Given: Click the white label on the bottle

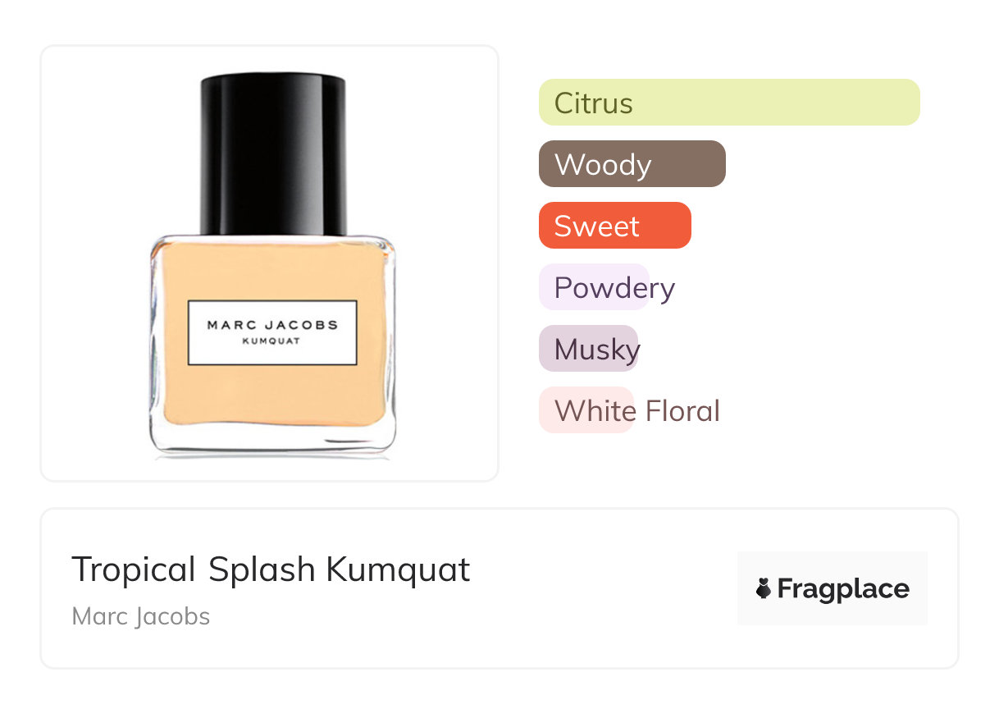Looking at the screenshot, I should (272, 332).
